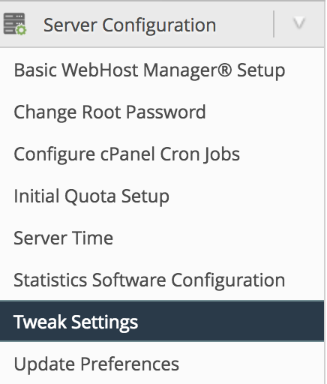Open the Change Root Password page

click(109, 112)
